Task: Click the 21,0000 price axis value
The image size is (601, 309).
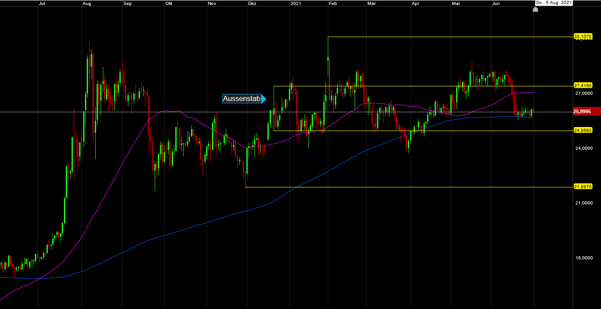Action: (x=584, y=203)
